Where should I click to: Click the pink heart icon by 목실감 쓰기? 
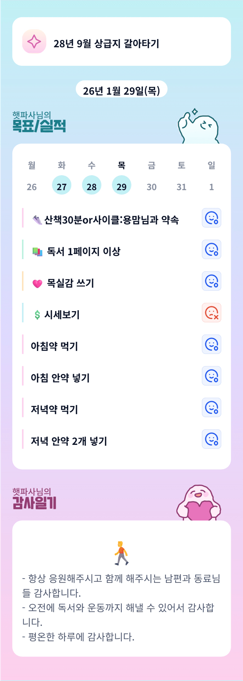click(37, 283)
